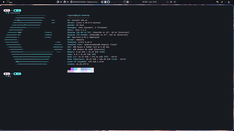Click the fastfetch command text
Image resolution: width=234 pixels, height=131 pixels.
click(15, 13)
